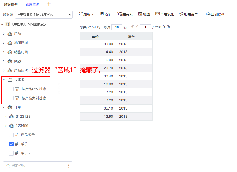Click the table icon next to 产品

point(9,33)
